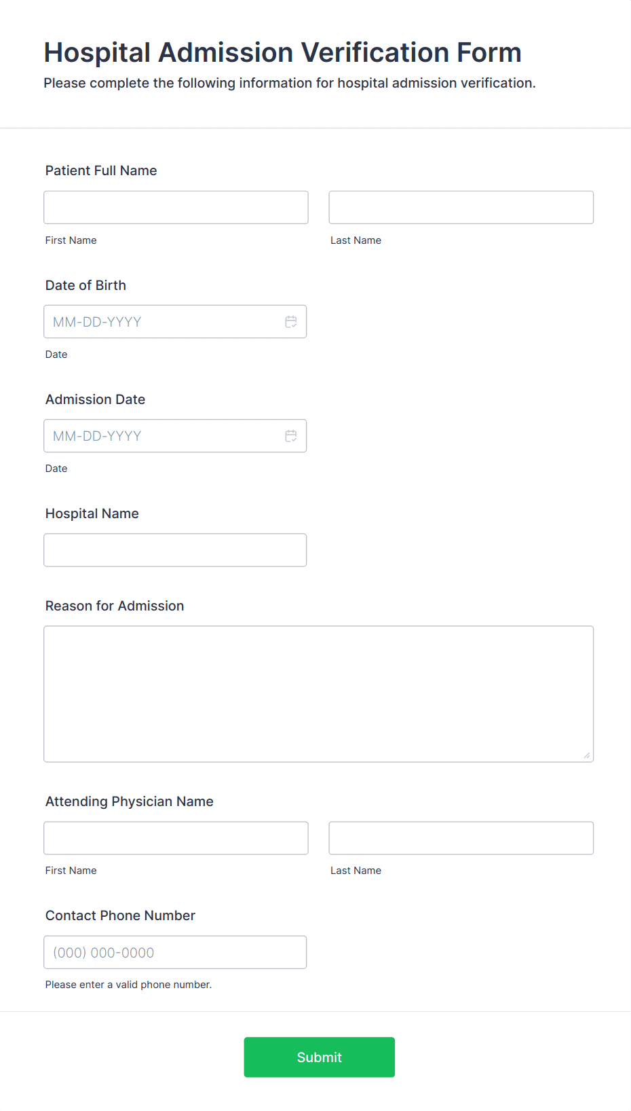The image size is (631, 1111).
Task: Click the Attending Physician Name label
Action: click(129, 801)
